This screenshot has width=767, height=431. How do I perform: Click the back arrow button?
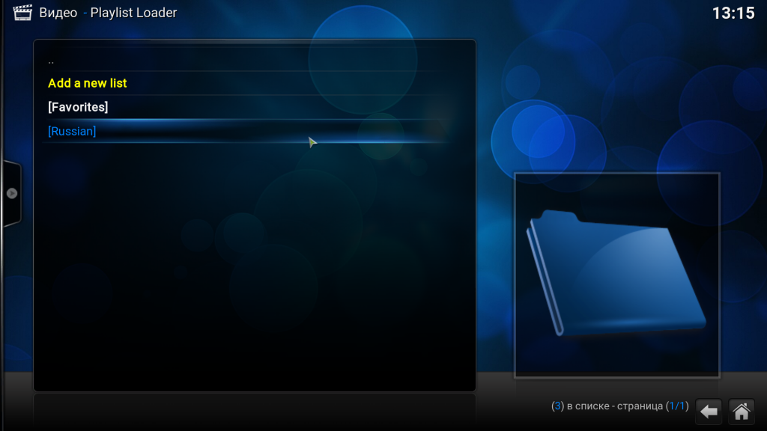pos(709,412)
